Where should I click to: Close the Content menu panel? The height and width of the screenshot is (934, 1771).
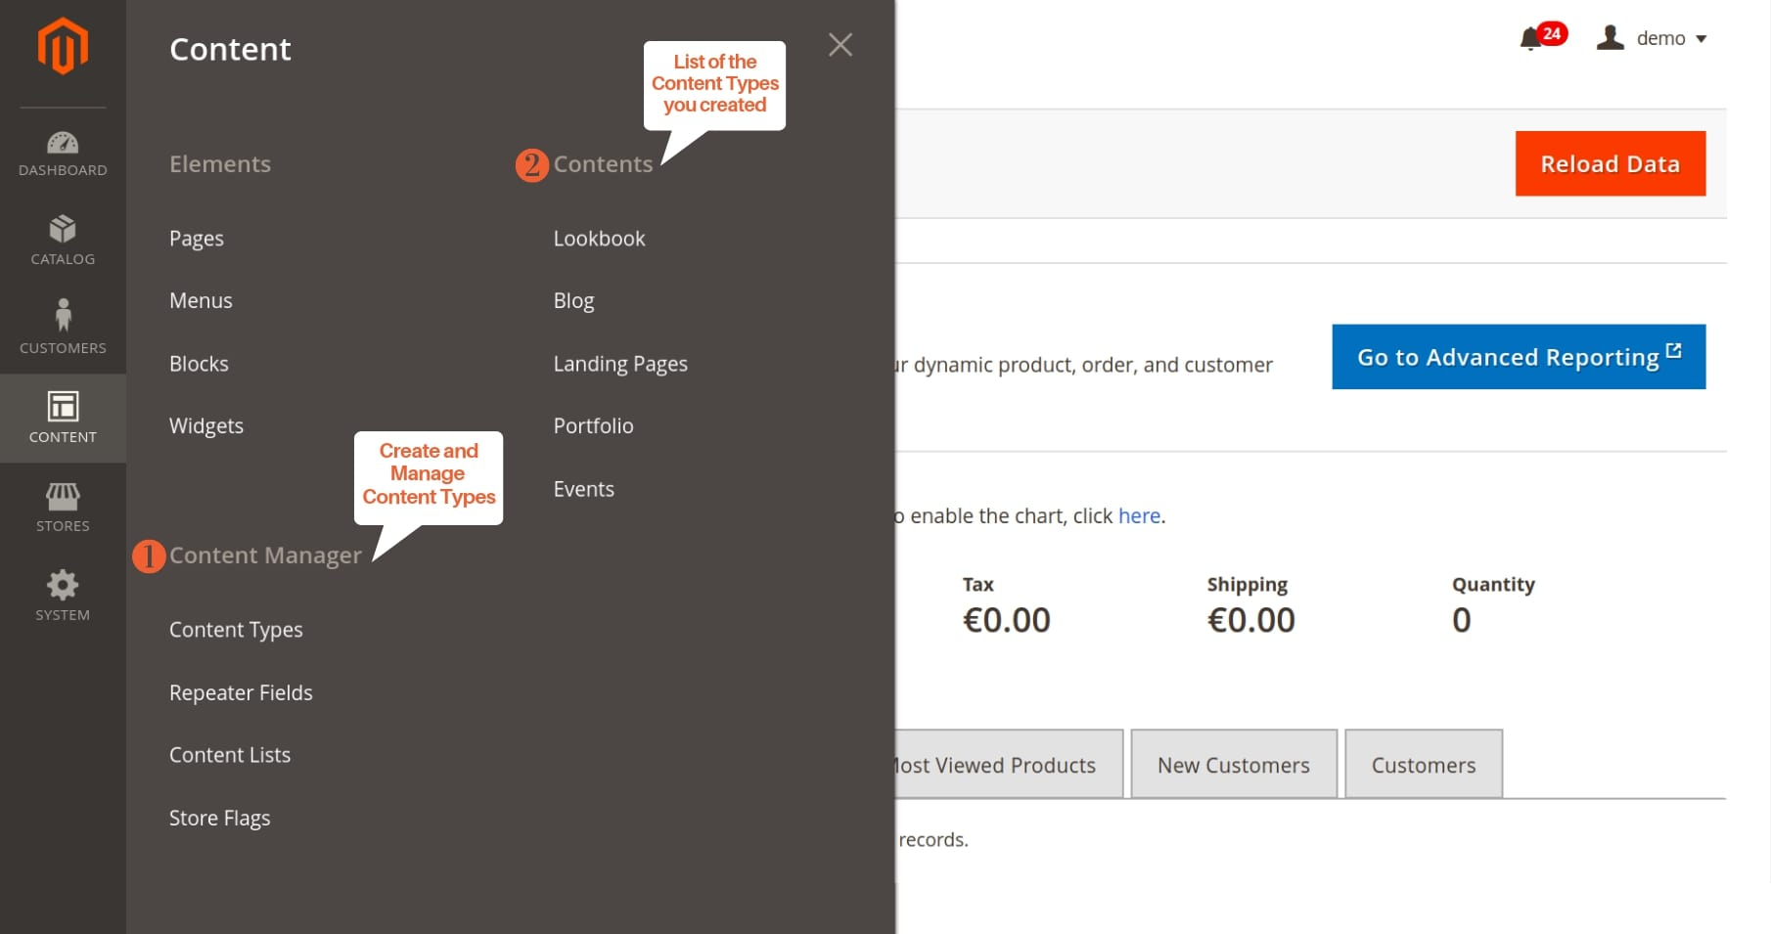840,45
